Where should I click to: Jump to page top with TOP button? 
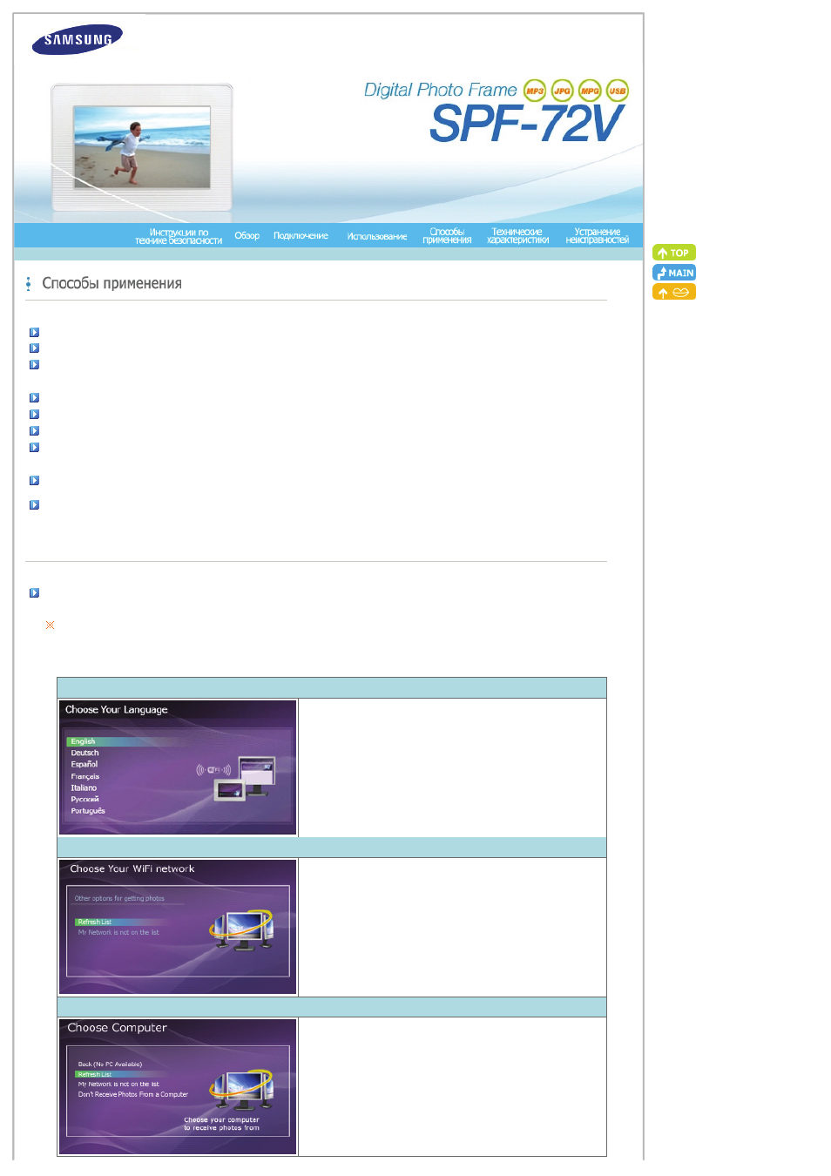(x=674, y=253)
